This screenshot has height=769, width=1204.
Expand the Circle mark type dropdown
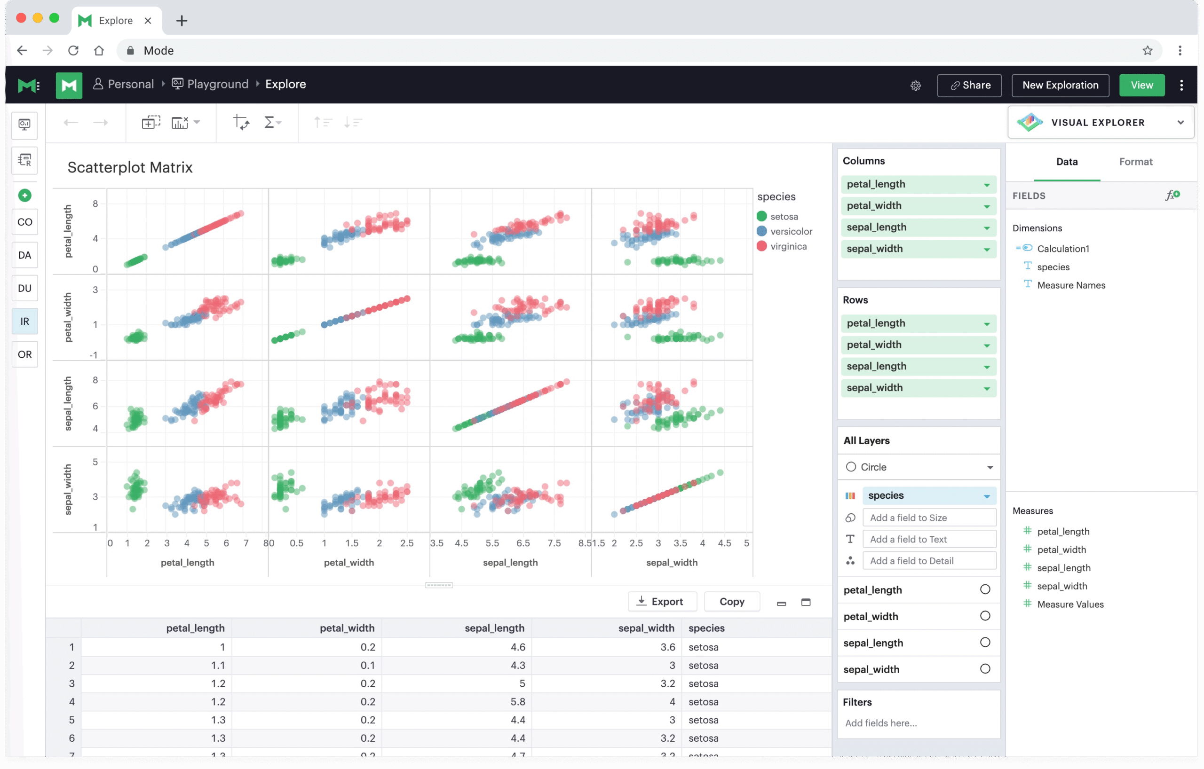[x=990, y=467]
